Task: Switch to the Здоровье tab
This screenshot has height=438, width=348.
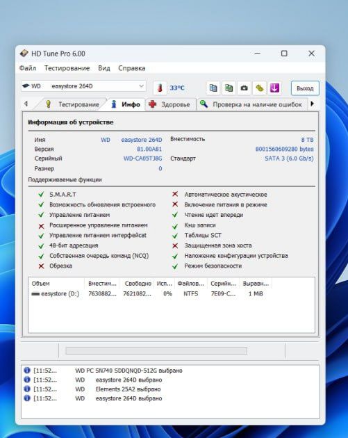Action: (x=169, y=104)
